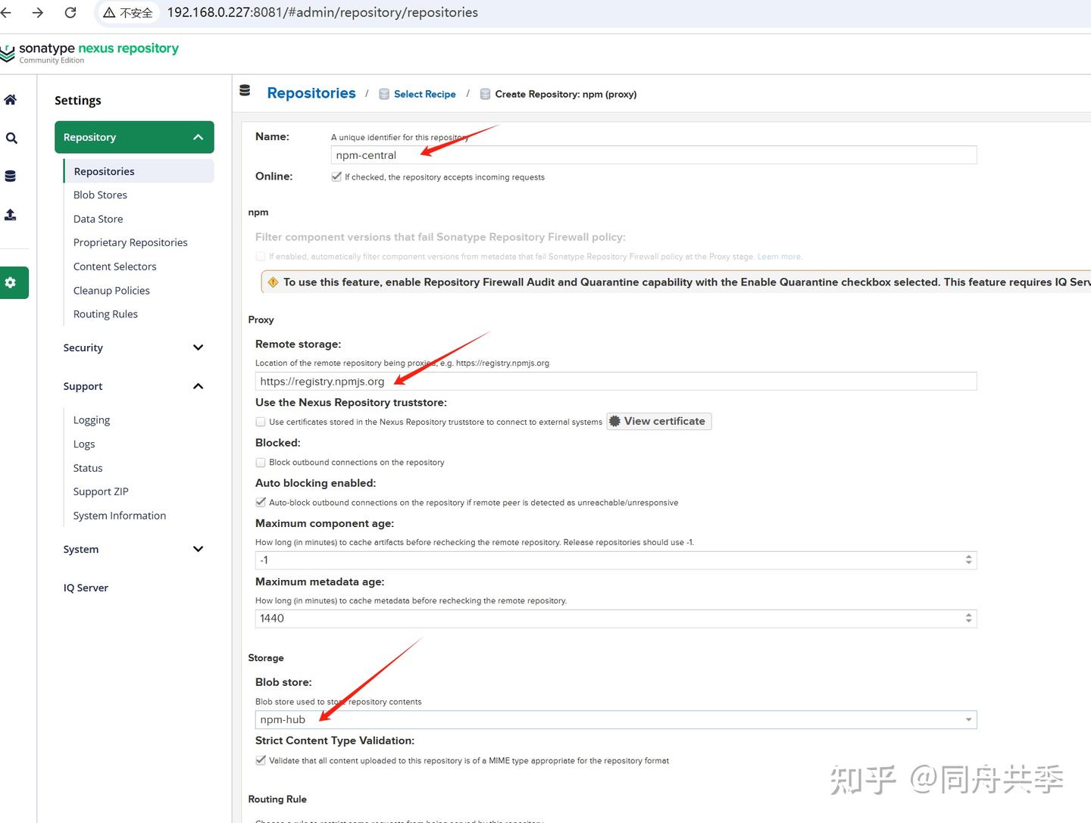
Task: Open the Cleanup Policies settings page
Action: (x=111, y=290)
